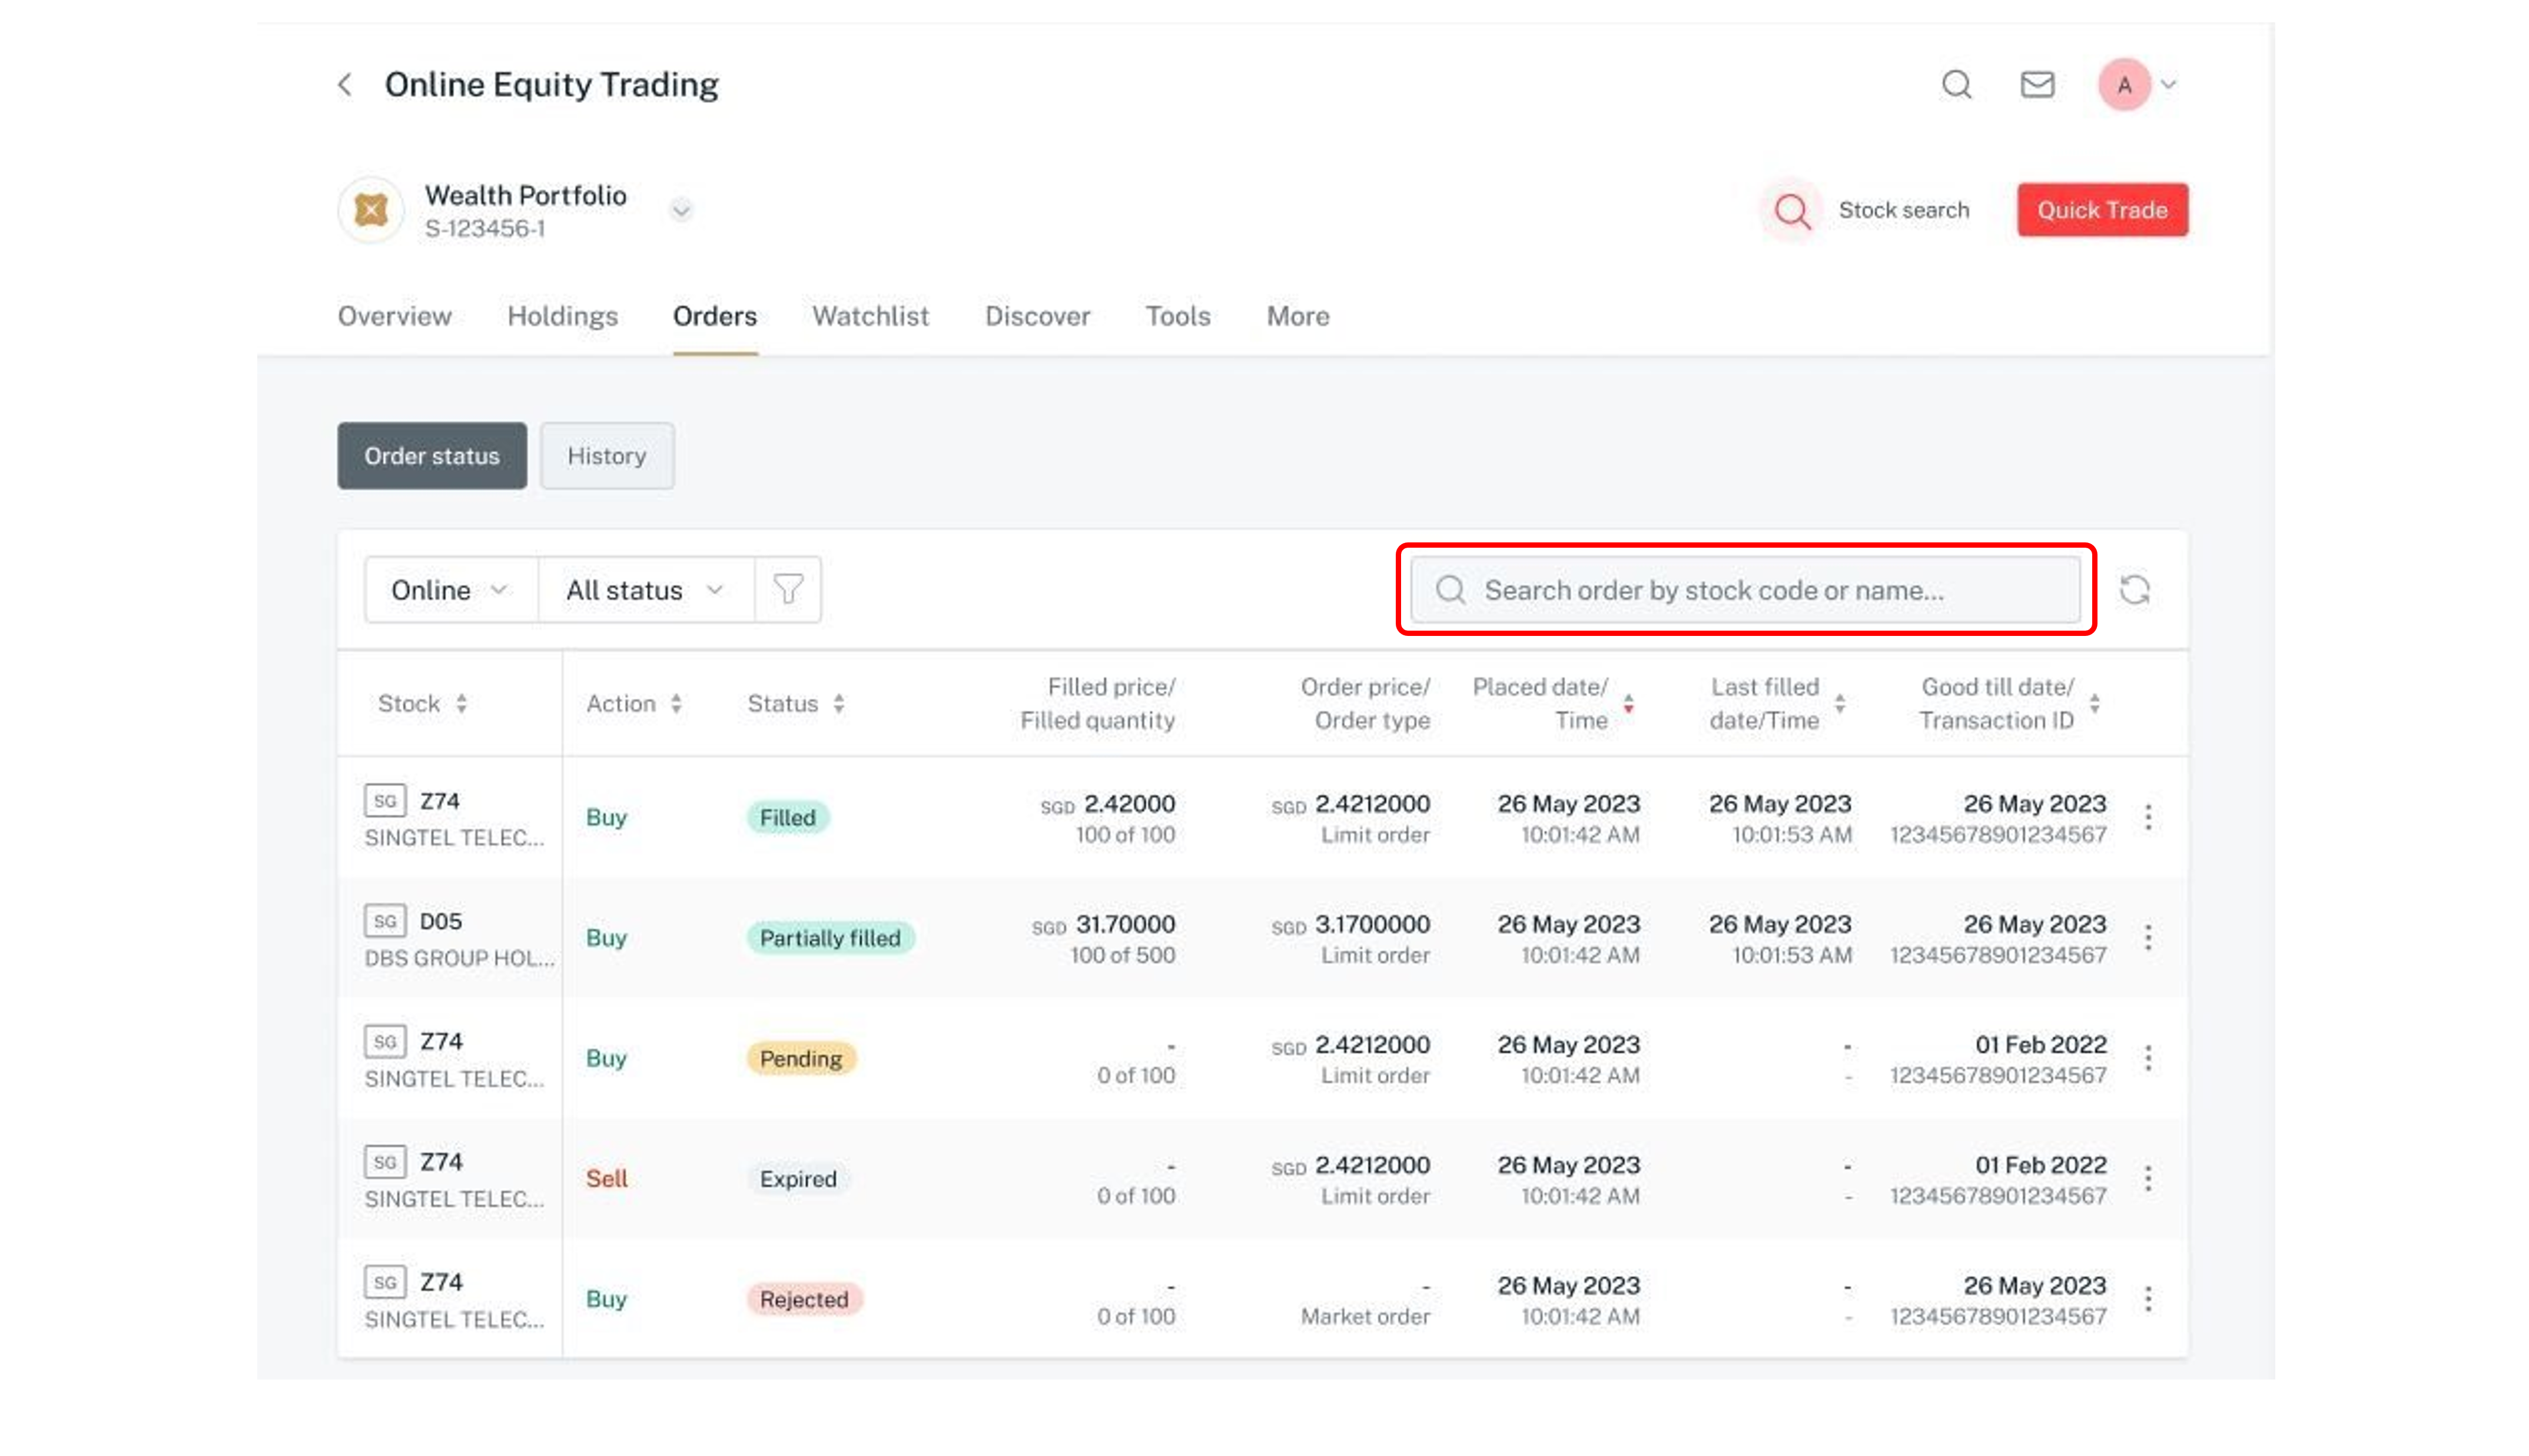Click the 100 of 500 filled quantity
Image resolution: width=2529 pixels, height=1456 pixels.
1123,955
